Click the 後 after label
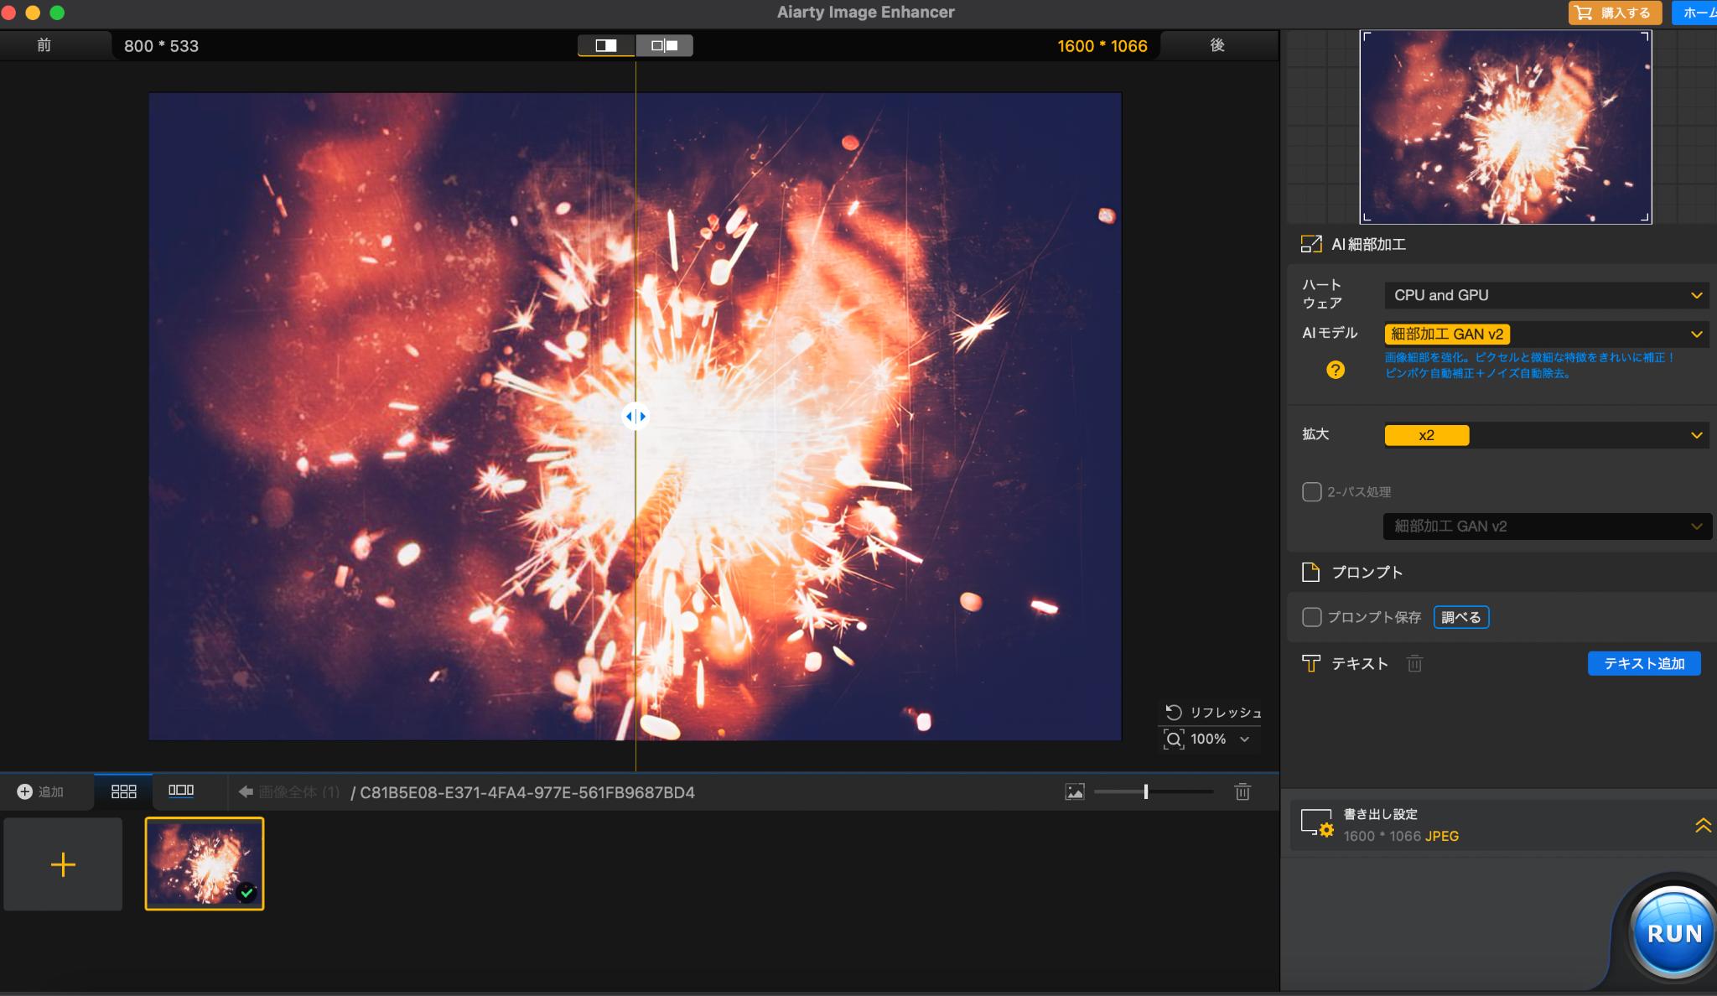This screenshot has width=1717, height=996. [1217, 45]
